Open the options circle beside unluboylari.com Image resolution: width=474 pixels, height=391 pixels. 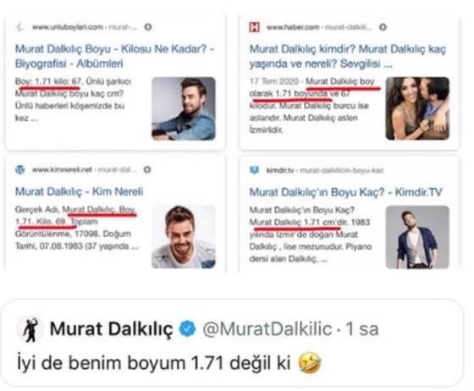tap(148, 27)
